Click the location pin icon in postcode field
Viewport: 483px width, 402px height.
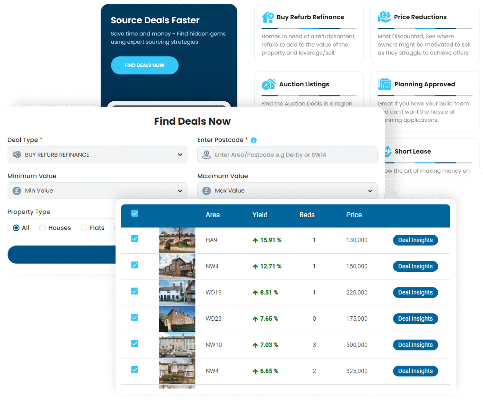tap(206, 155)
